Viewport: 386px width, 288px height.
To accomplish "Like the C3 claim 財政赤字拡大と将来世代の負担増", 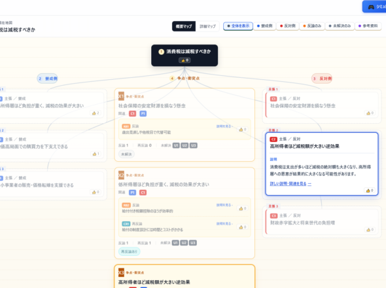I will pos(370,230).
